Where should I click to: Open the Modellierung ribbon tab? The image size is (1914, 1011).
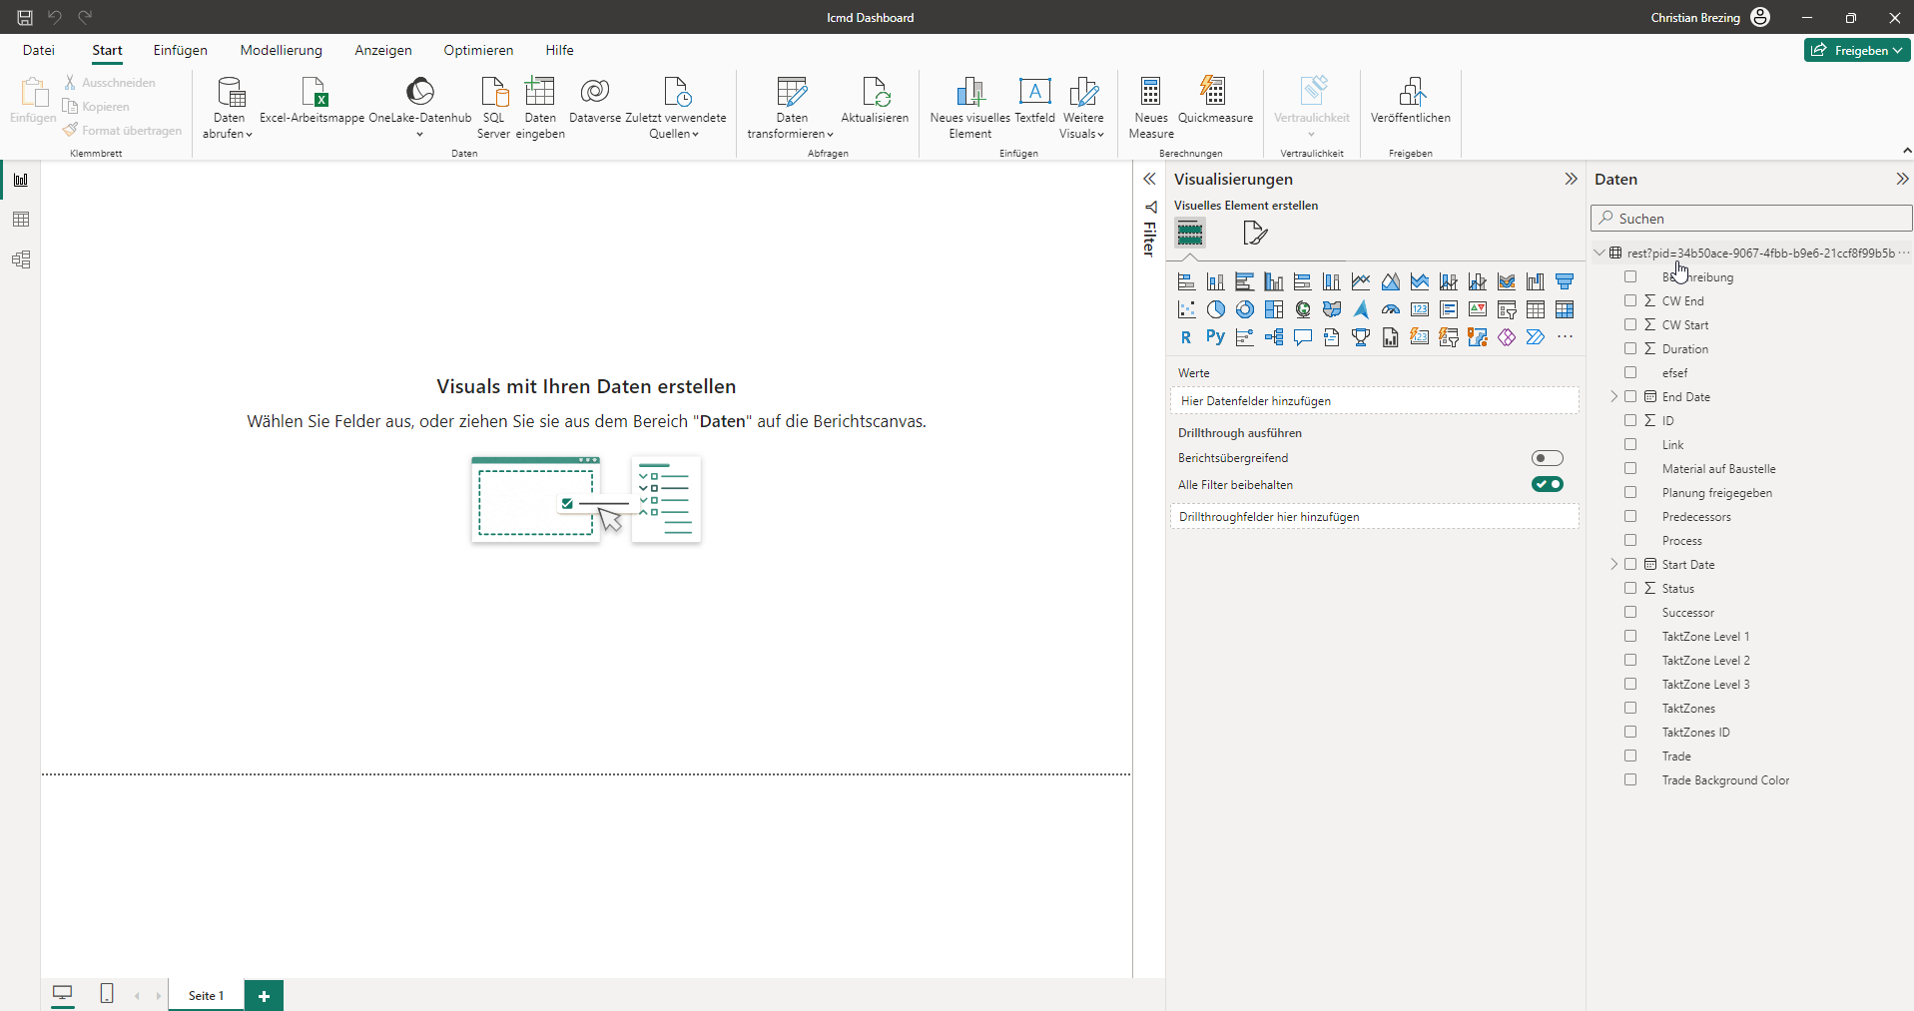(x=281, y=50)
